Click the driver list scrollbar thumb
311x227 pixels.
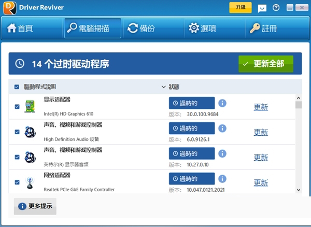tap(299, 105)
